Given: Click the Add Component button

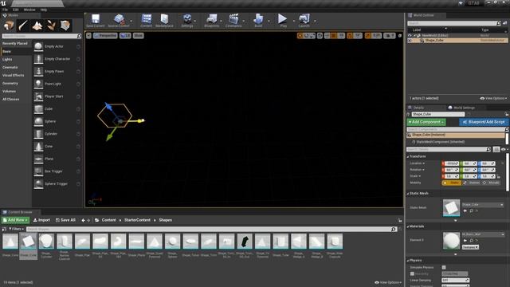Looking at the screenshot, I should tap(426, 122).
